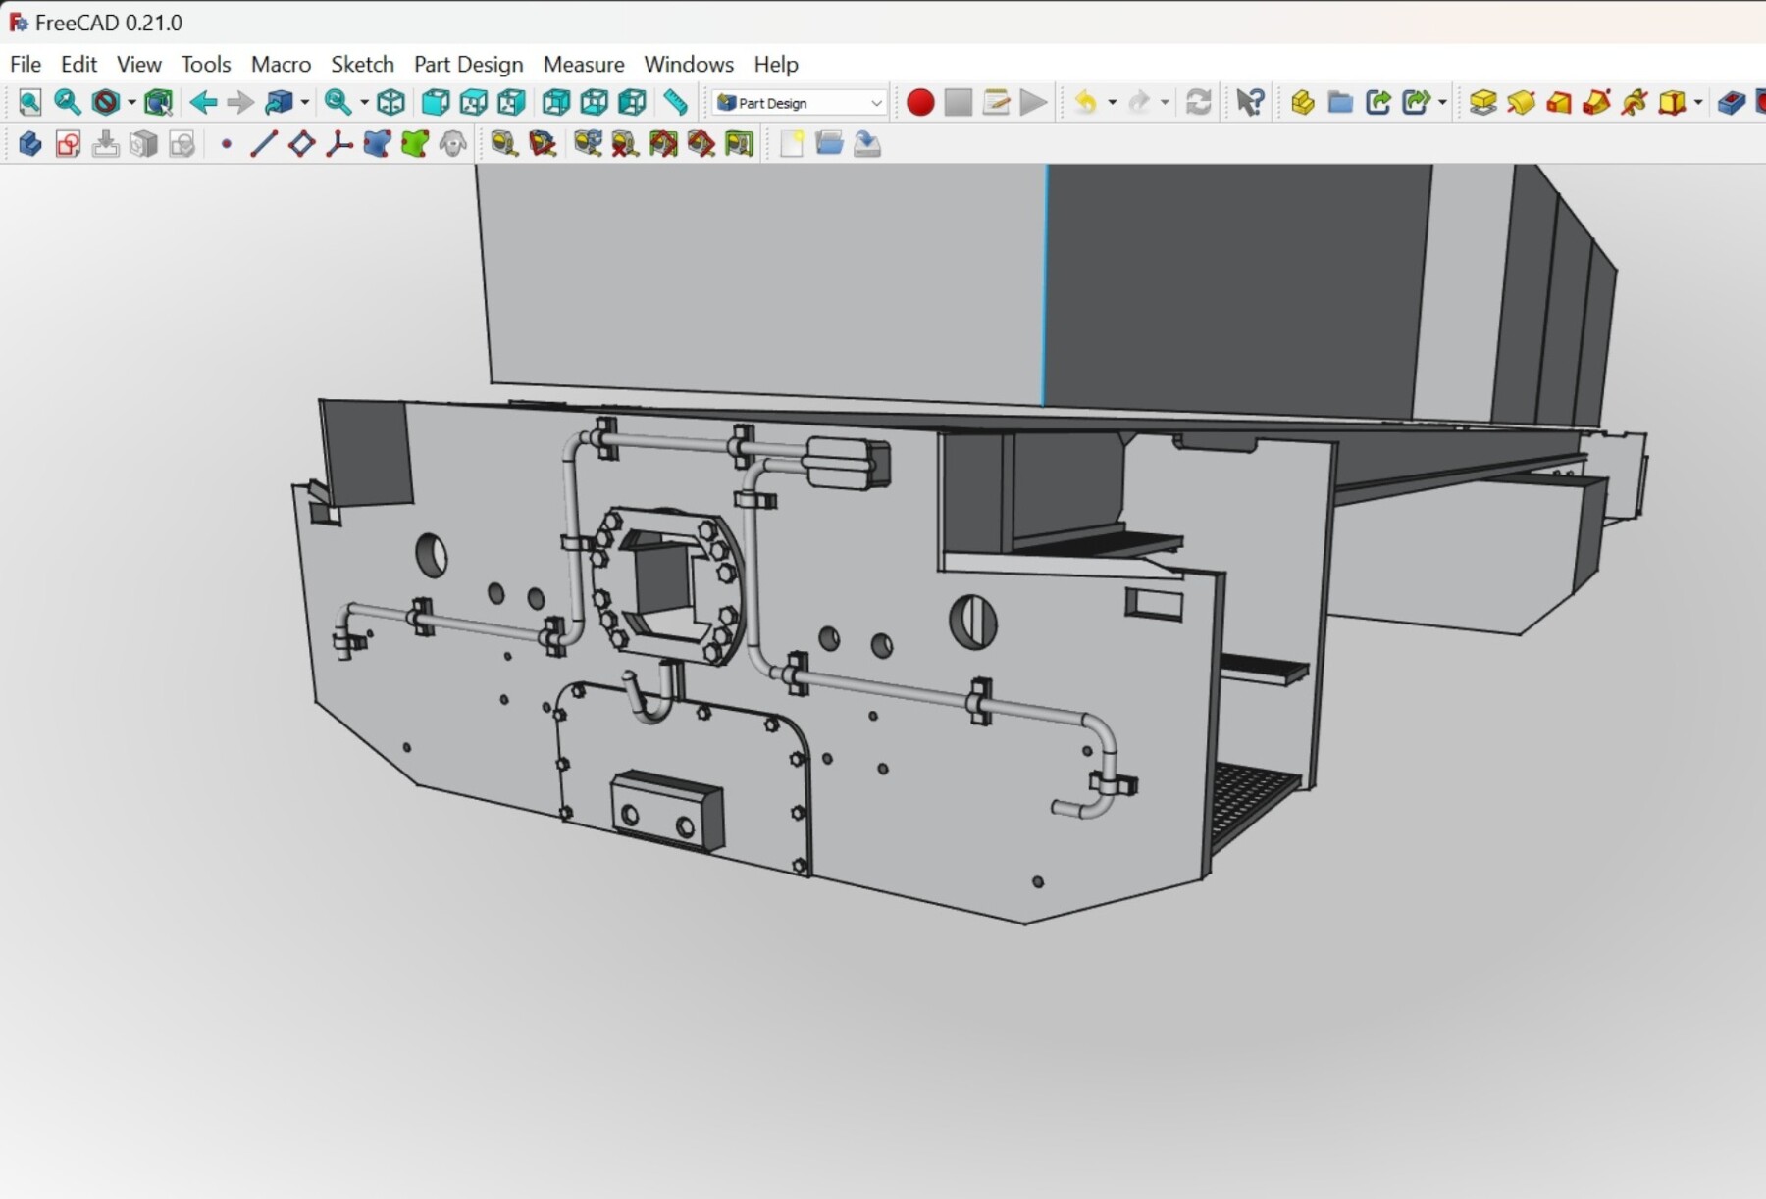Select the Pocket tool

1732,102
